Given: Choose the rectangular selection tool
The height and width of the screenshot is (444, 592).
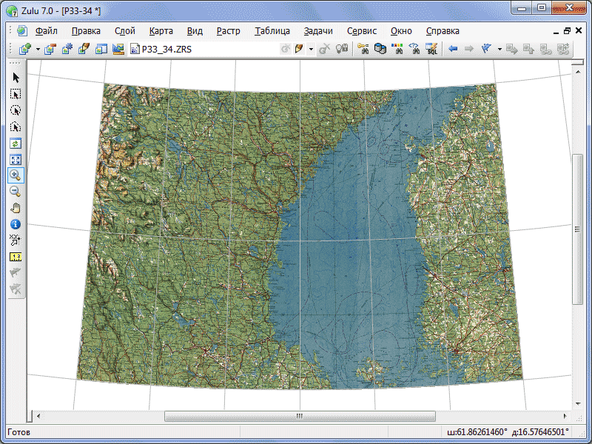Looking at the screenshot, I should coord(16,94).
